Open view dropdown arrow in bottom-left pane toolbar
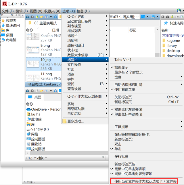The image size is (184, 185). pyautogui.click(x=51, y=91)
